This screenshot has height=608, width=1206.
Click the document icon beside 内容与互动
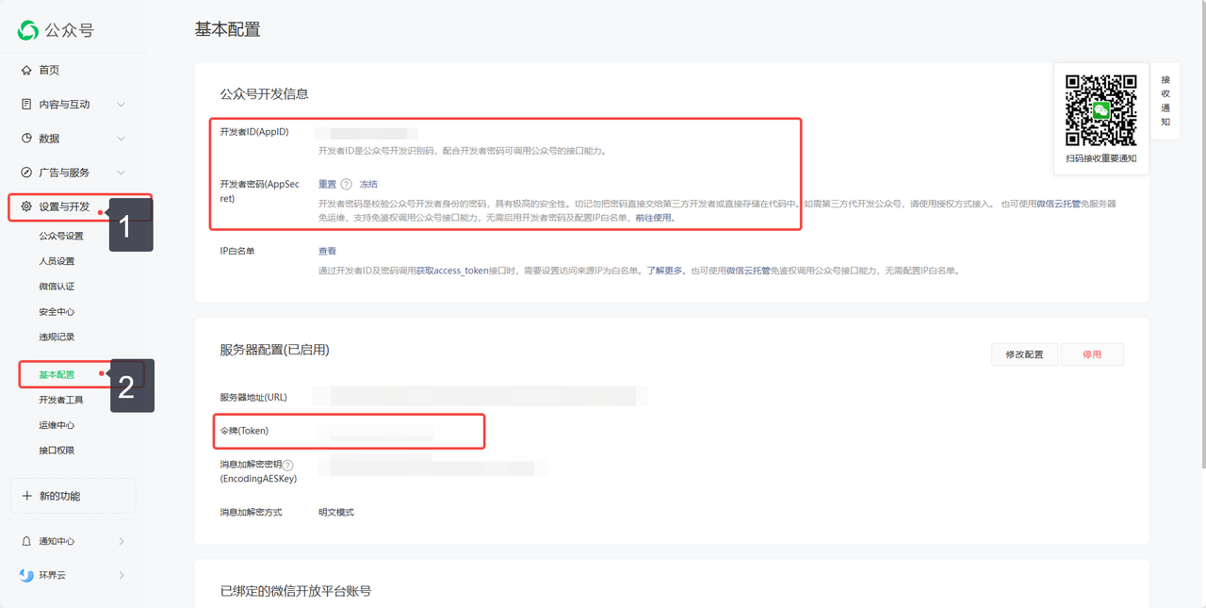26,104
